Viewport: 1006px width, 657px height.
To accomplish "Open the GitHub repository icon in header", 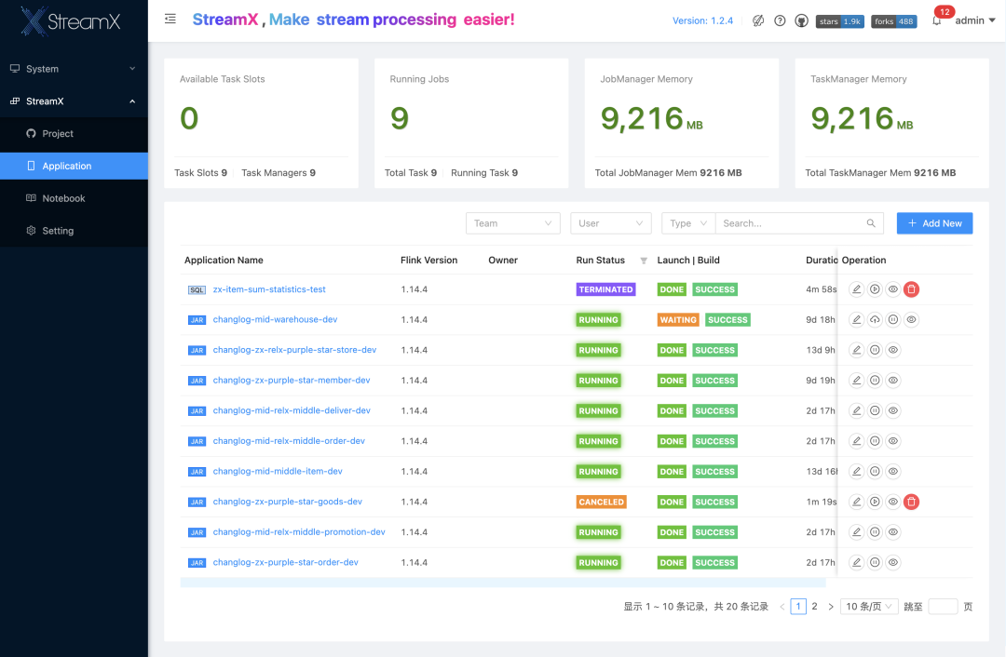I will click(802, 20).
